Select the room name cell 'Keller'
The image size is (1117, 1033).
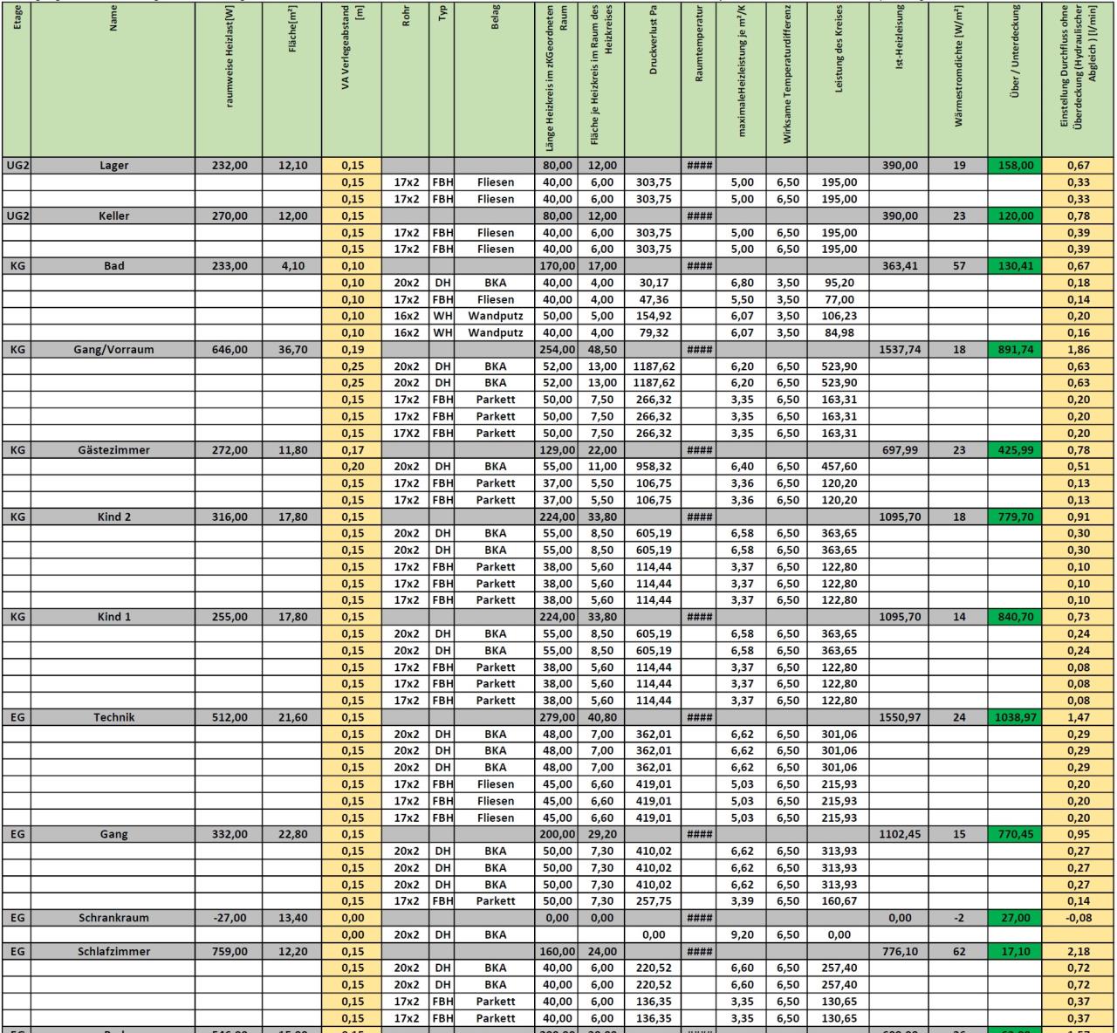(113, 215)
